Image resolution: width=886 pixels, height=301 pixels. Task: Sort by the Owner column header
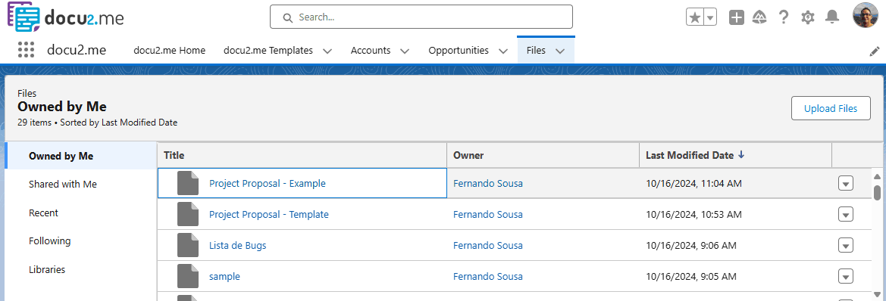(x=543, y=155)
